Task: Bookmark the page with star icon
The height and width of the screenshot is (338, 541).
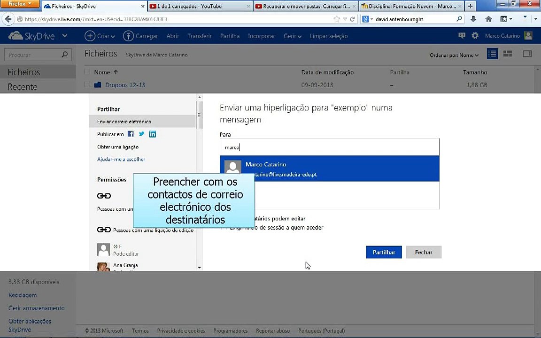Action: click(337, 19)
